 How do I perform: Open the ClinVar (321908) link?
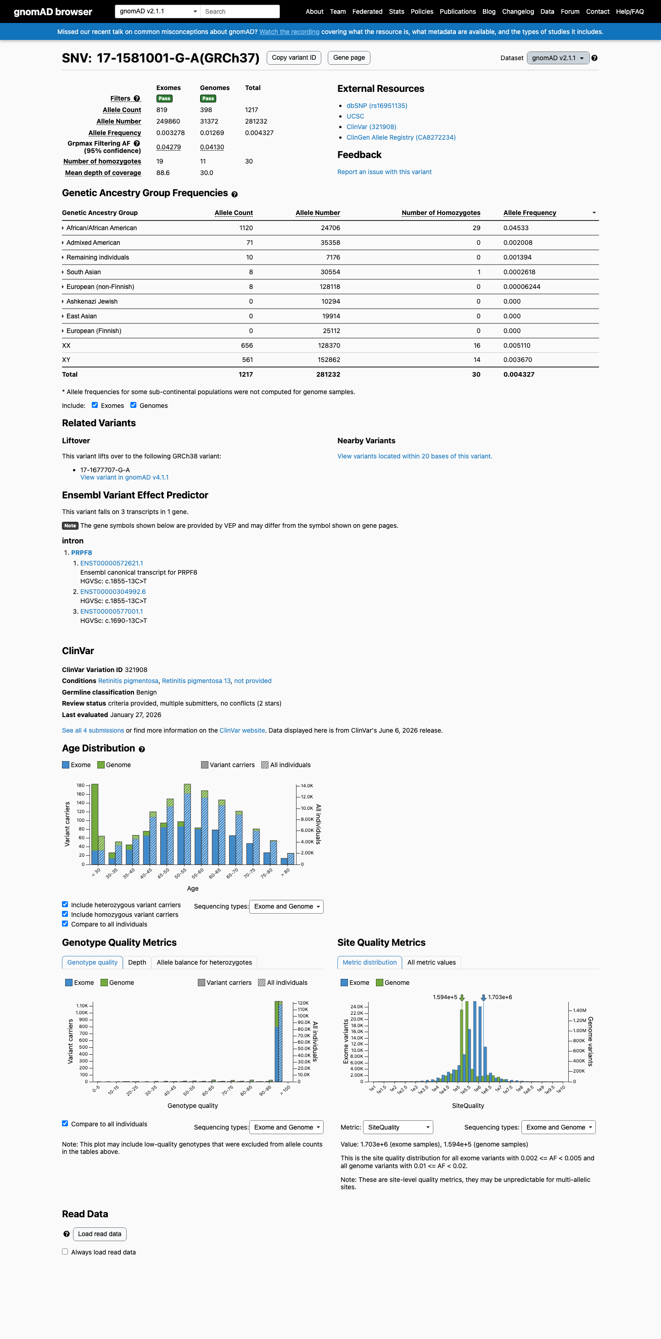coord(371,127)
